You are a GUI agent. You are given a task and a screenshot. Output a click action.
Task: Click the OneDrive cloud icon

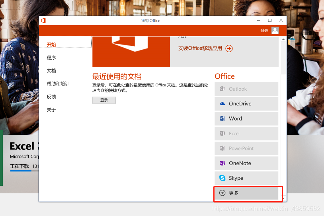pyautogui.click(x=223, y=104)
